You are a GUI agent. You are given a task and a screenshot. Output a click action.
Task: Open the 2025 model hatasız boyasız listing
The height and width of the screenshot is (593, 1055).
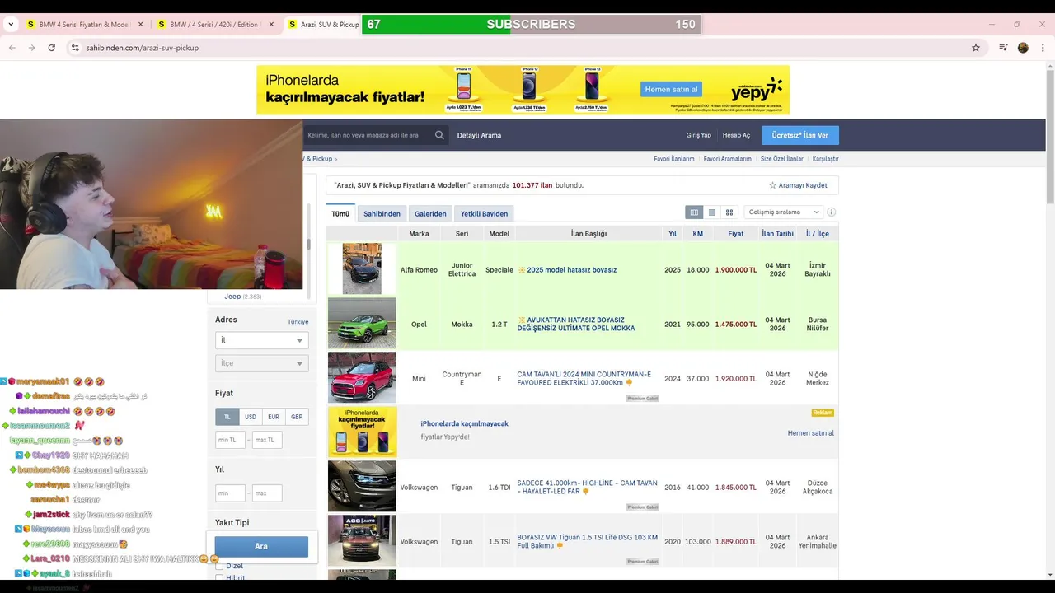(x=571, y=270)
